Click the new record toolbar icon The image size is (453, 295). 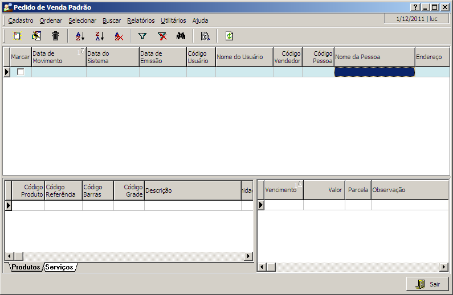click(x=17, y=36)
